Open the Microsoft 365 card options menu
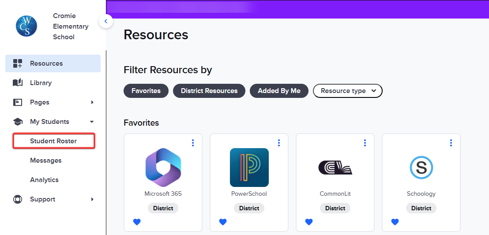 click(x=193, y=143)
